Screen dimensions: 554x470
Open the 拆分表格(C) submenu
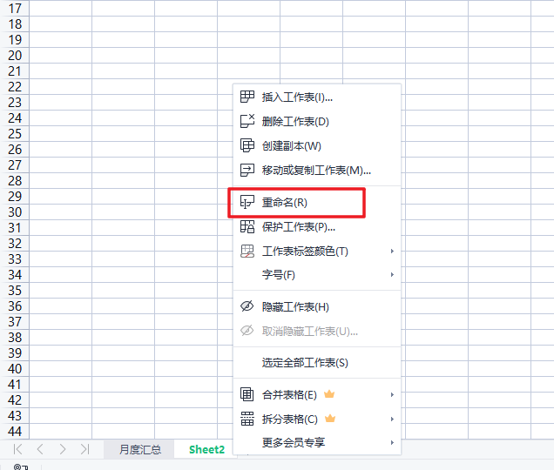[317, 419]
